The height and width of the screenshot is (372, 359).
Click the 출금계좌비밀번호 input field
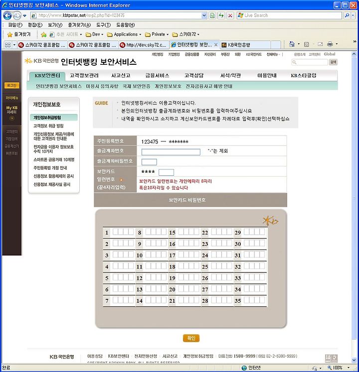coord(149,162)
